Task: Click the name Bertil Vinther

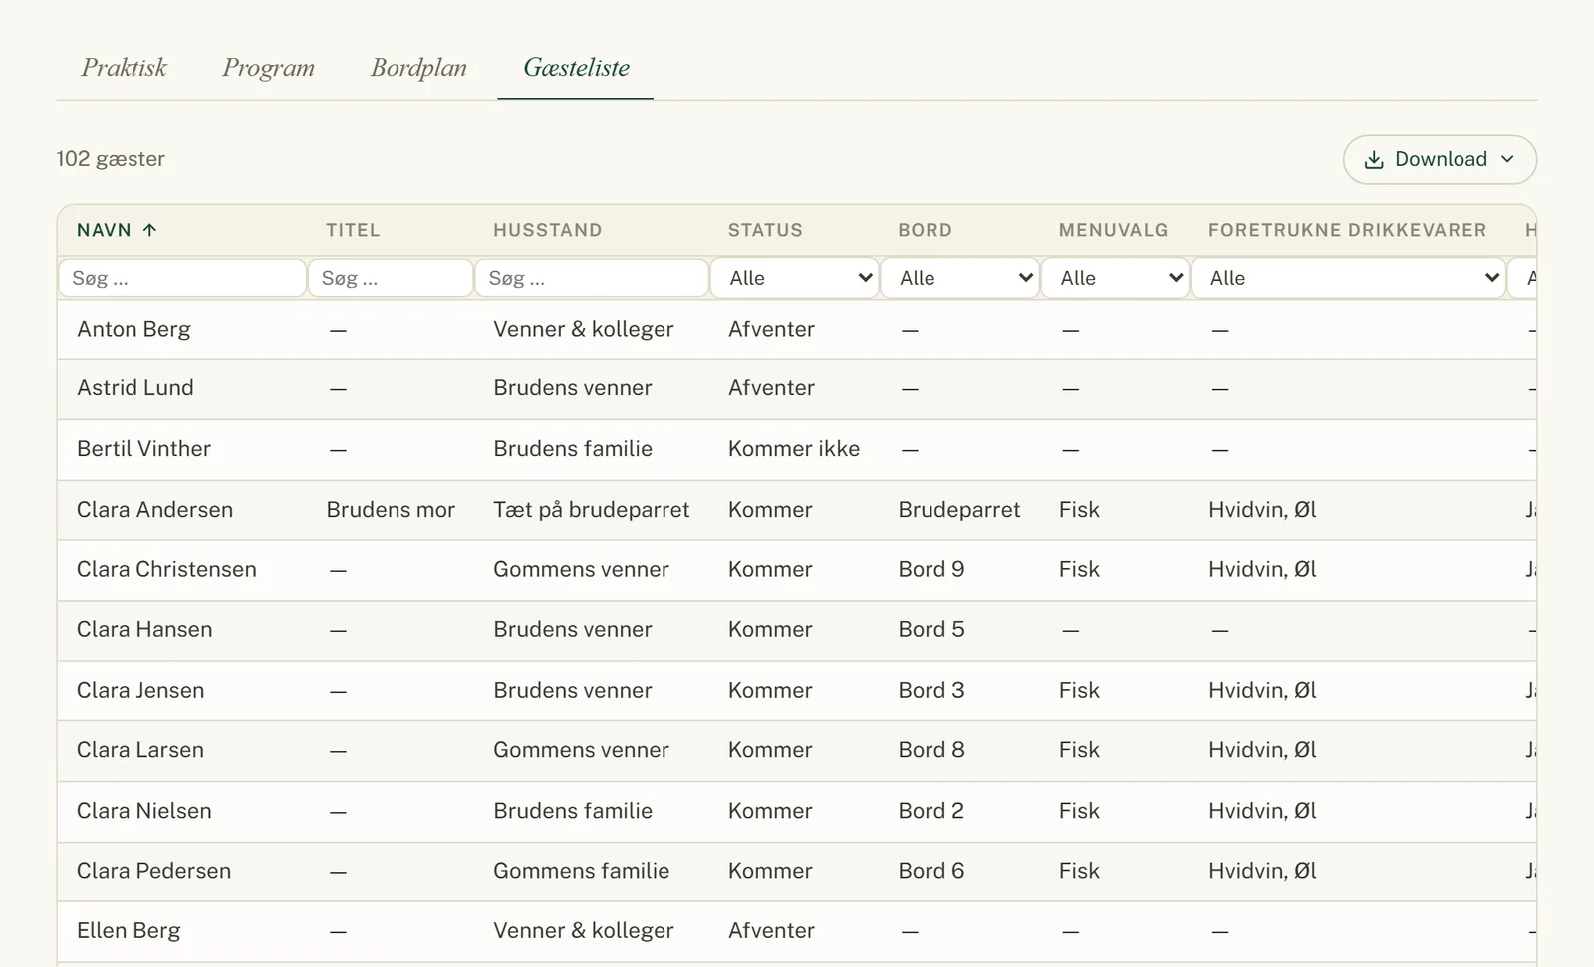Action: tap(143, 449)
